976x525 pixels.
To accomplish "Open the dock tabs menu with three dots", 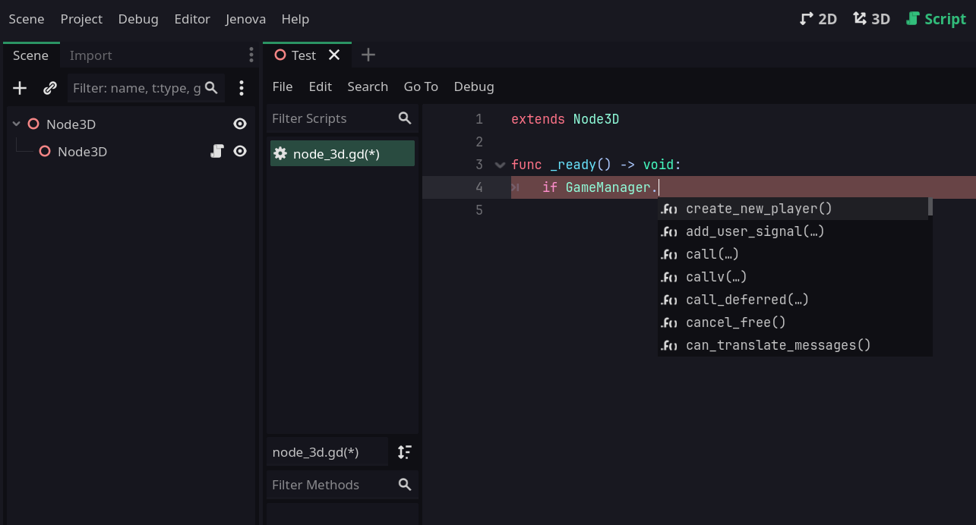I will click(251, 55).
